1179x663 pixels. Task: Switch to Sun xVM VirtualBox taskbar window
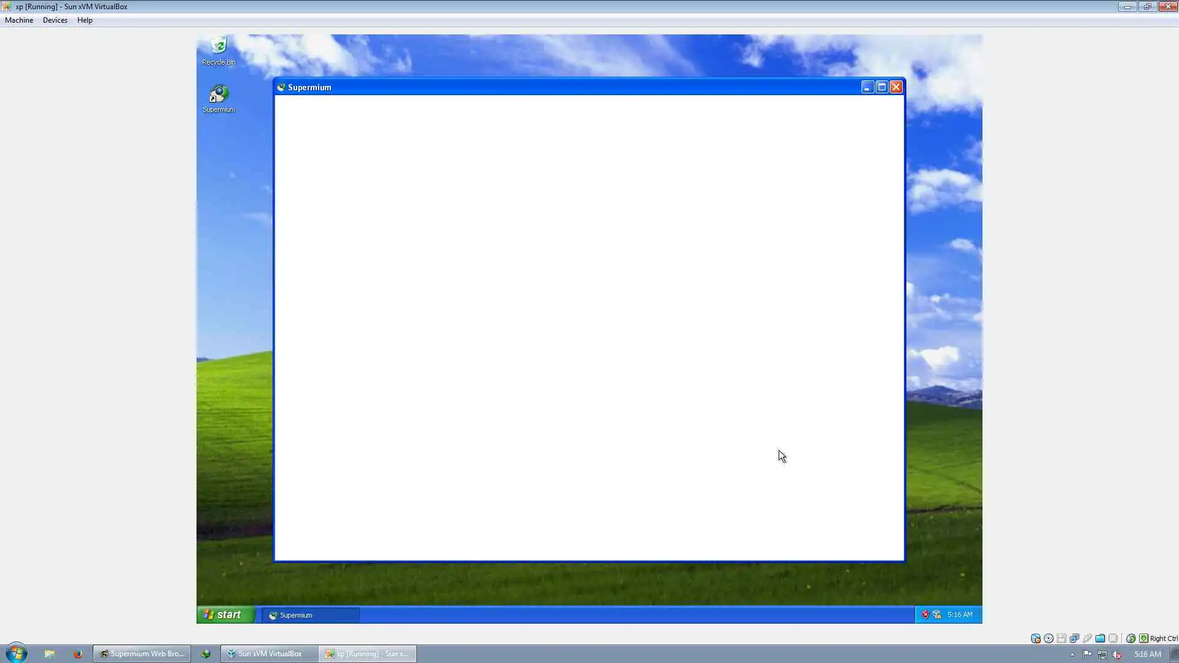269,654
